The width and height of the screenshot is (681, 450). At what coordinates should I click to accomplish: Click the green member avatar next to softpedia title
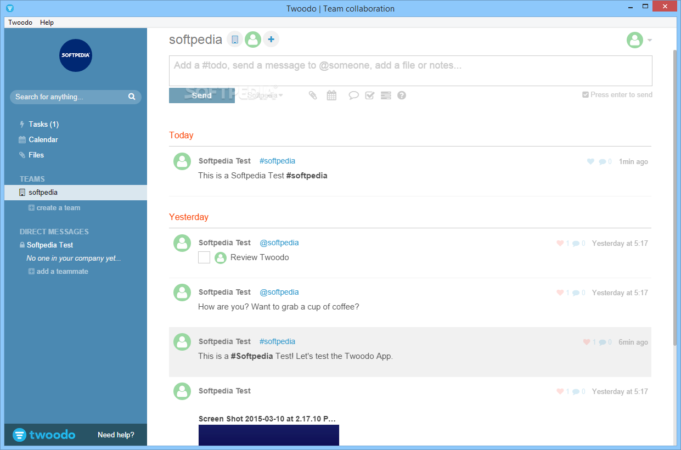(x=253, y=40)
